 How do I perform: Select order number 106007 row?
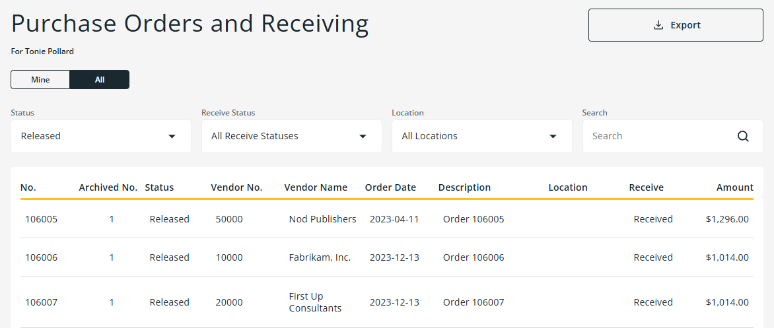tap(42, 302)
